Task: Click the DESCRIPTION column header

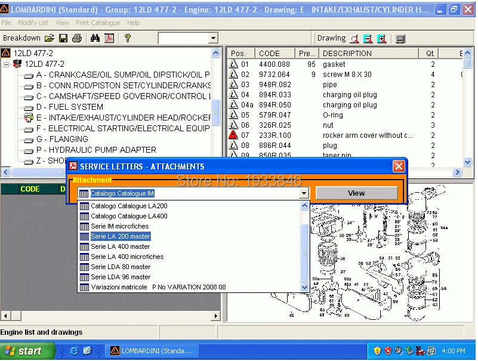Action: (x=369, y=53)
